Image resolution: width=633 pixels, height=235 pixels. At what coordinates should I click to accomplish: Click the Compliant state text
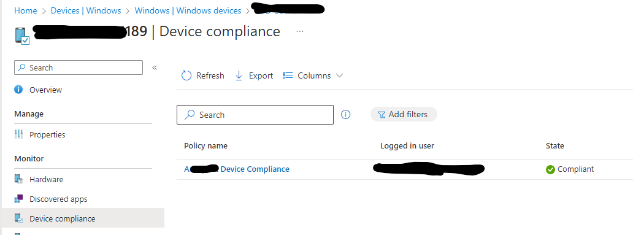pyautogui.click(x=576, y=169)
